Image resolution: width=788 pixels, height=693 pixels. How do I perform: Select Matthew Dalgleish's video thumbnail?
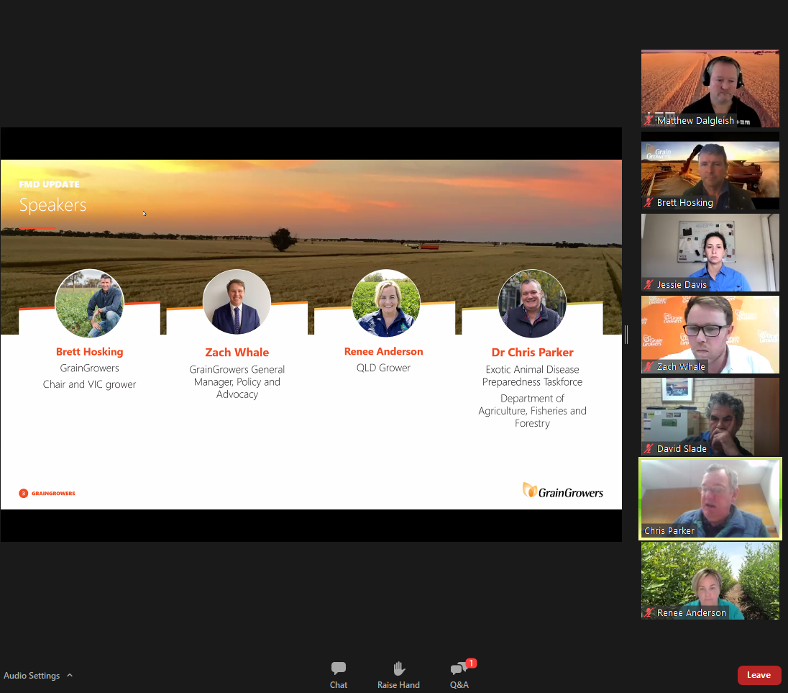(710, 88)
